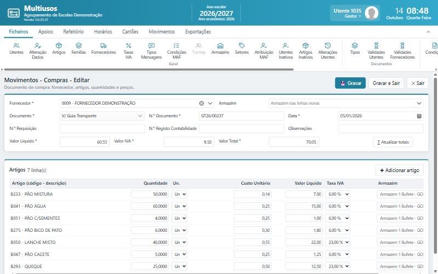Open Alteração Dados icon
438x274 pixels.
37,51
